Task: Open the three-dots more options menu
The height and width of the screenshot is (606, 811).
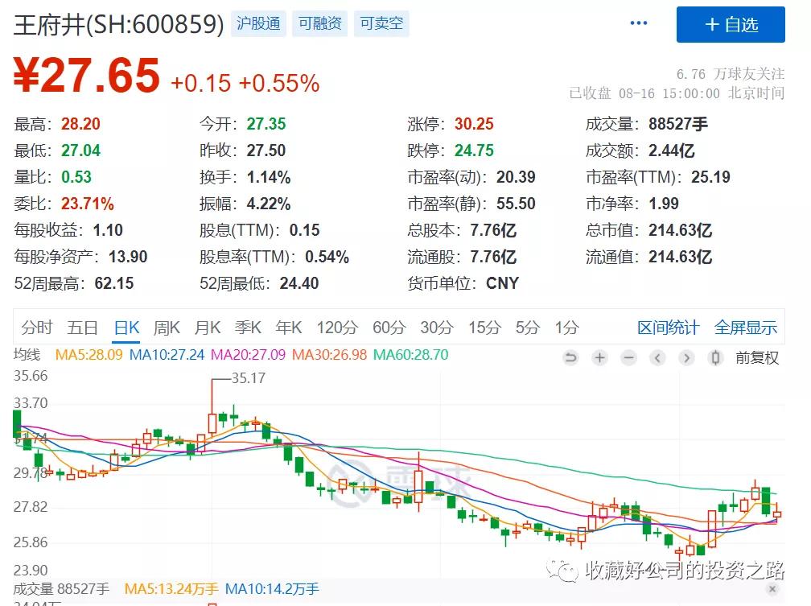Action: 638,23
